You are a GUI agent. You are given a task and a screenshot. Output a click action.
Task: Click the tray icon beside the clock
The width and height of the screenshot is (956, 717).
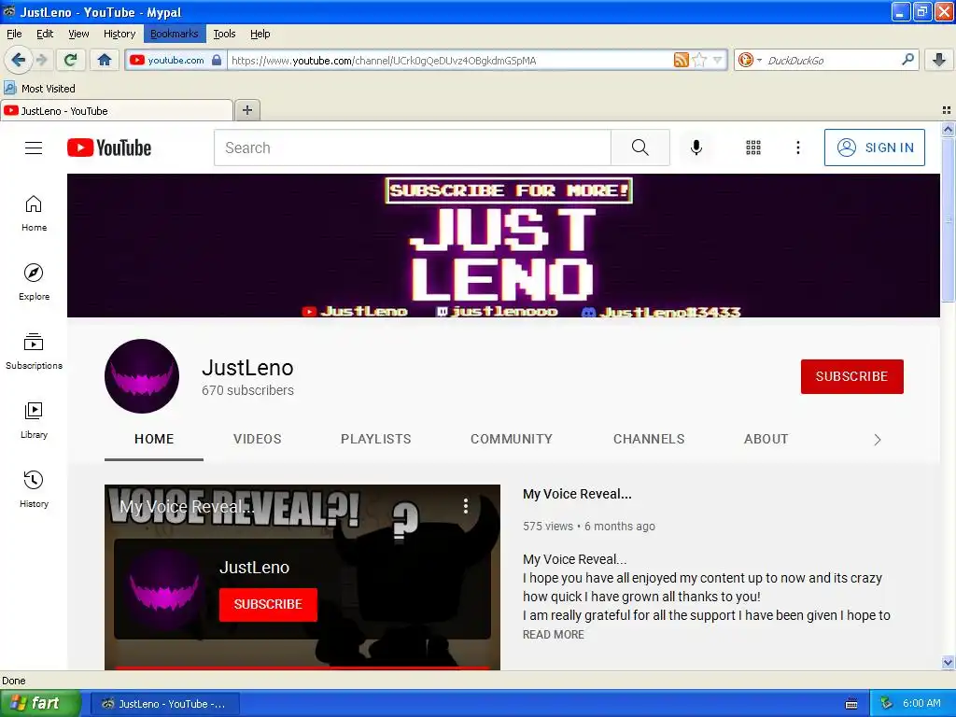(885, 704)
